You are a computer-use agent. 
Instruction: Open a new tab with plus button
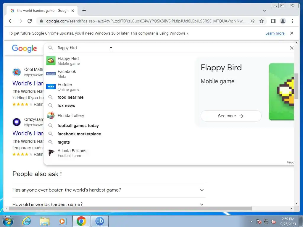84,11
